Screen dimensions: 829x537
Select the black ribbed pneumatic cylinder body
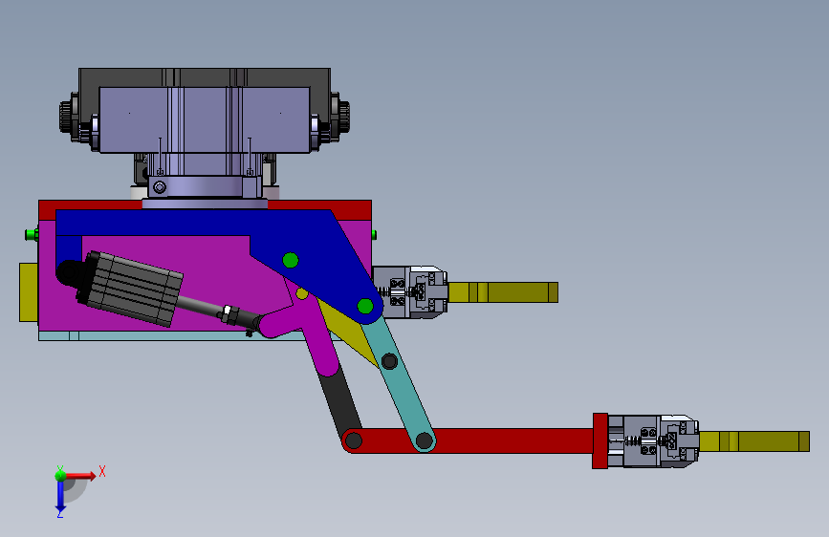(132, 288)
